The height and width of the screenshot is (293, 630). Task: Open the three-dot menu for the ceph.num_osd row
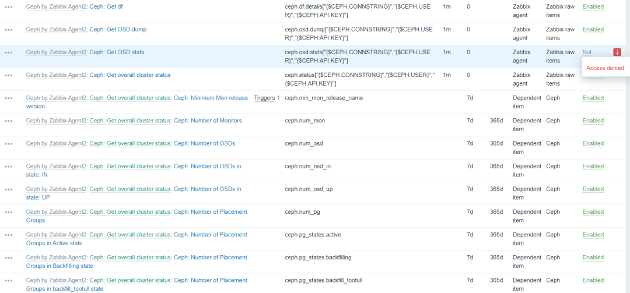point(8,144)
